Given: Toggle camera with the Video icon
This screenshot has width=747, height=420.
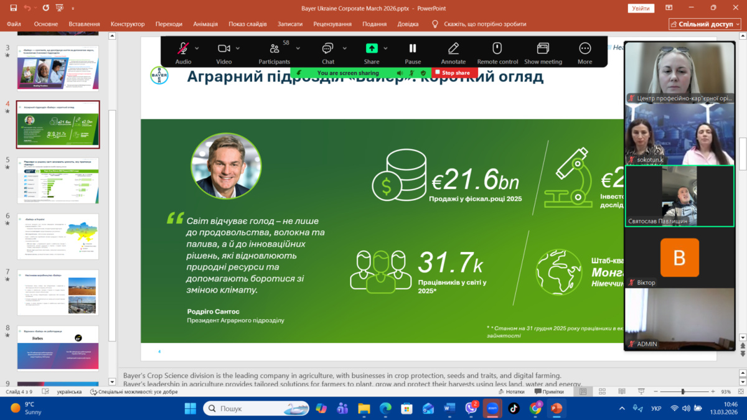Looking at the screenshot, I should tap(223, 49).
